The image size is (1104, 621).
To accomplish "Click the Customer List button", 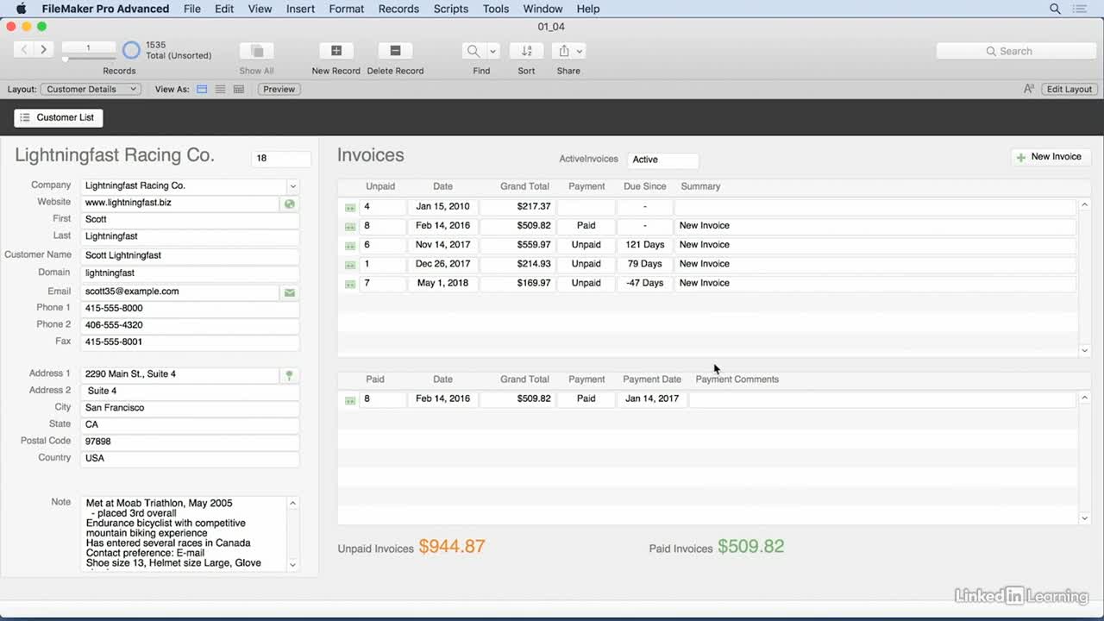I will 59,117.
